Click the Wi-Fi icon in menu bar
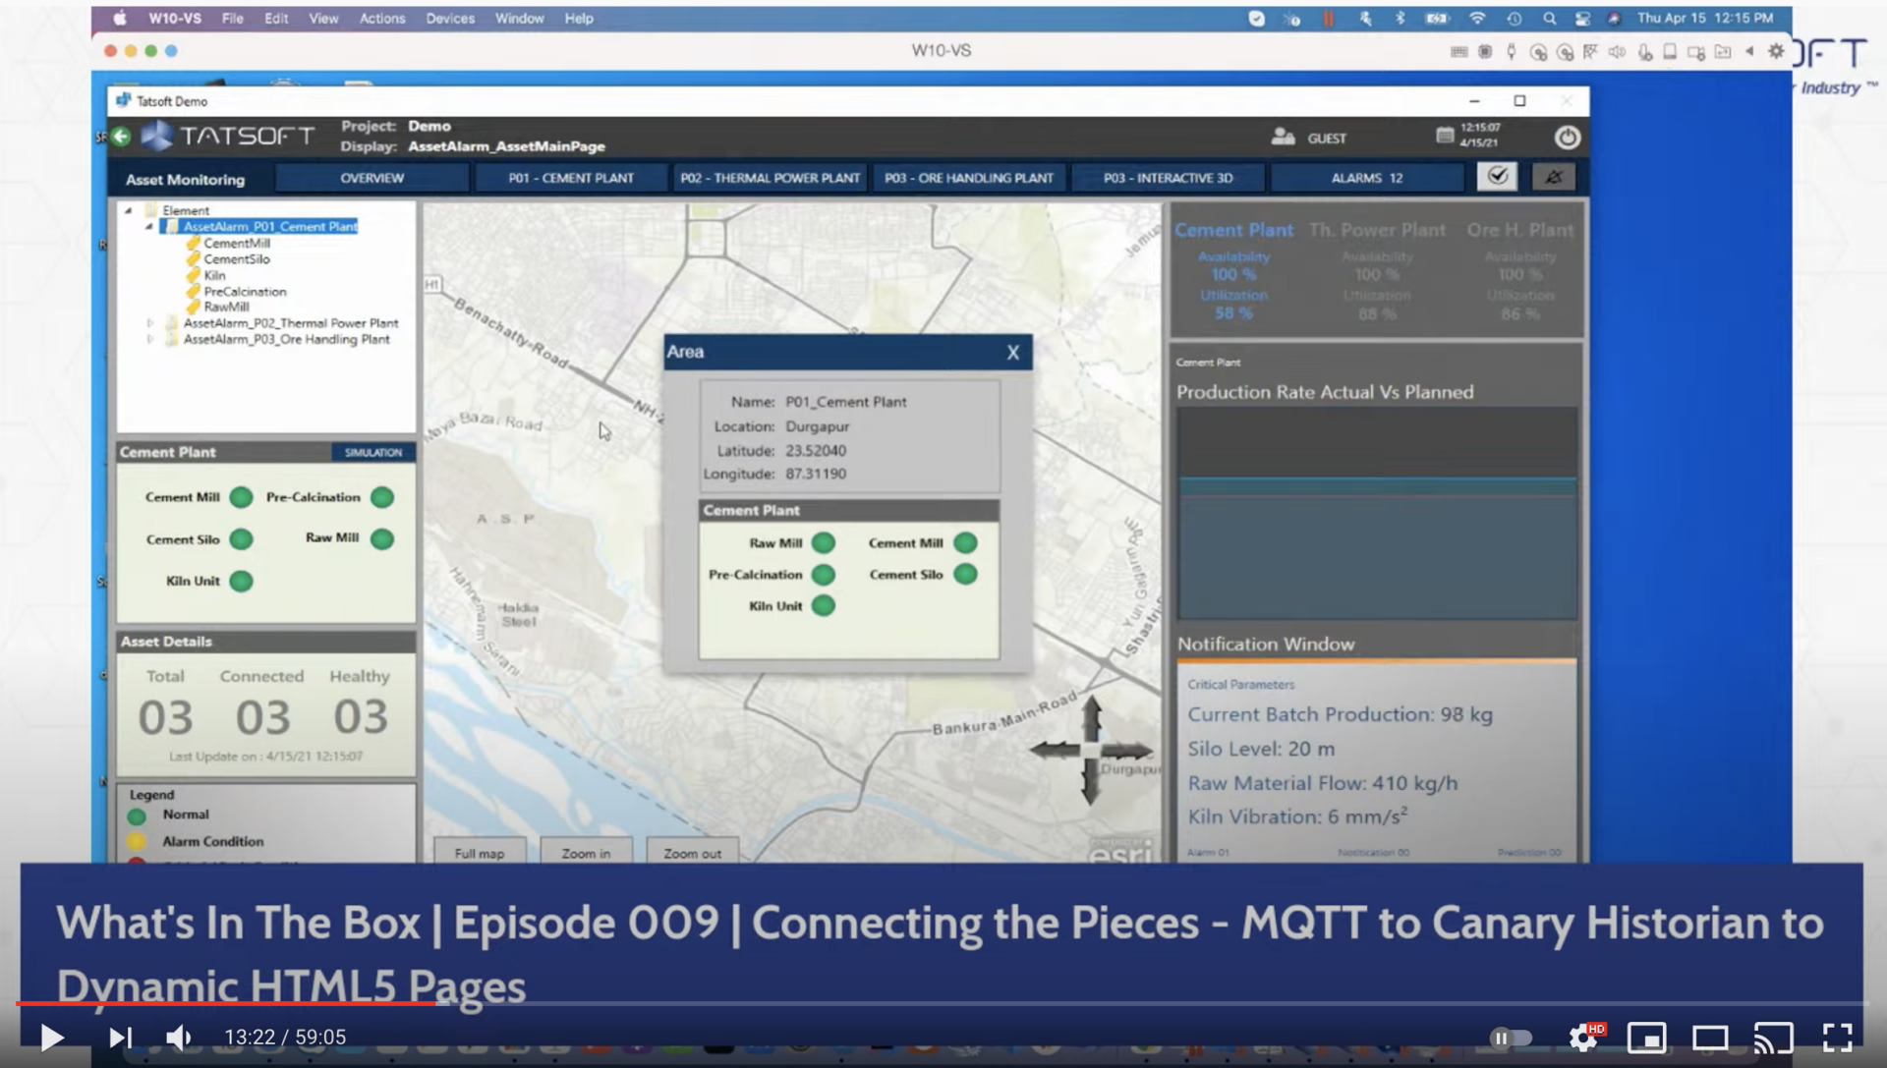This screenshot has height=1068, width=1887. 1476,18
